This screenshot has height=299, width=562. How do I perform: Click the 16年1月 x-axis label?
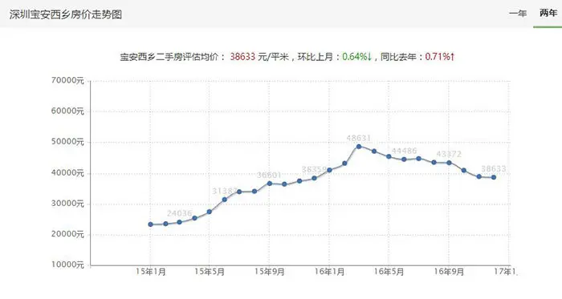[329, 272]
